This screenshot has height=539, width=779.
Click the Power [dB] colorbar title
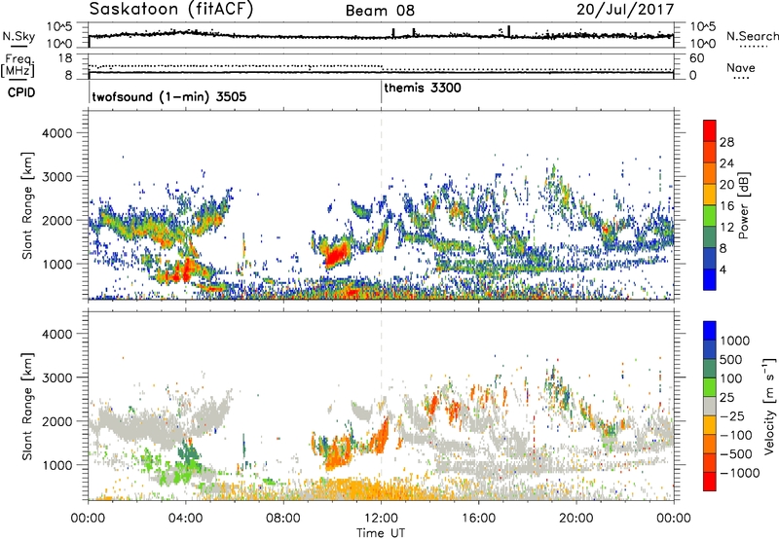pyautogui.click(x=743, y=205)
